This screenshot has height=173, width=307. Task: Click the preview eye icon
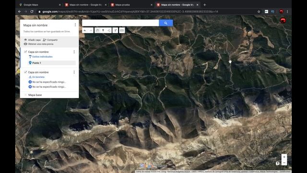[x=25, y=44]
